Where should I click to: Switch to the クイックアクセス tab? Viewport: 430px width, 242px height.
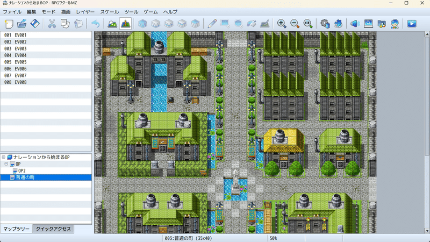tap(53, 229)
